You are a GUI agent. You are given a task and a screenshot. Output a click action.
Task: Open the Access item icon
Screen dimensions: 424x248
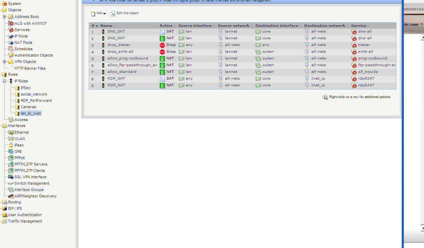(x=11, y=120)
